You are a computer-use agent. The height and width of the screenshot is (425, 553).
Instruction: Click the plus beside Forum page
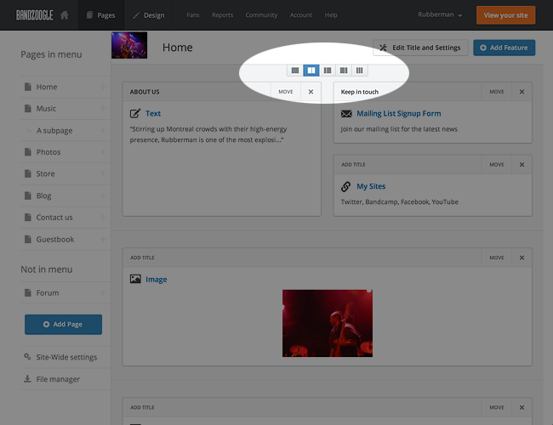(x=103, y=292)
